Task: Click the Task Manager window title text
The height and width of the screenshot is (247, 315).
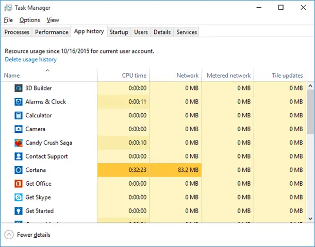Action: (x=32, y=8)
